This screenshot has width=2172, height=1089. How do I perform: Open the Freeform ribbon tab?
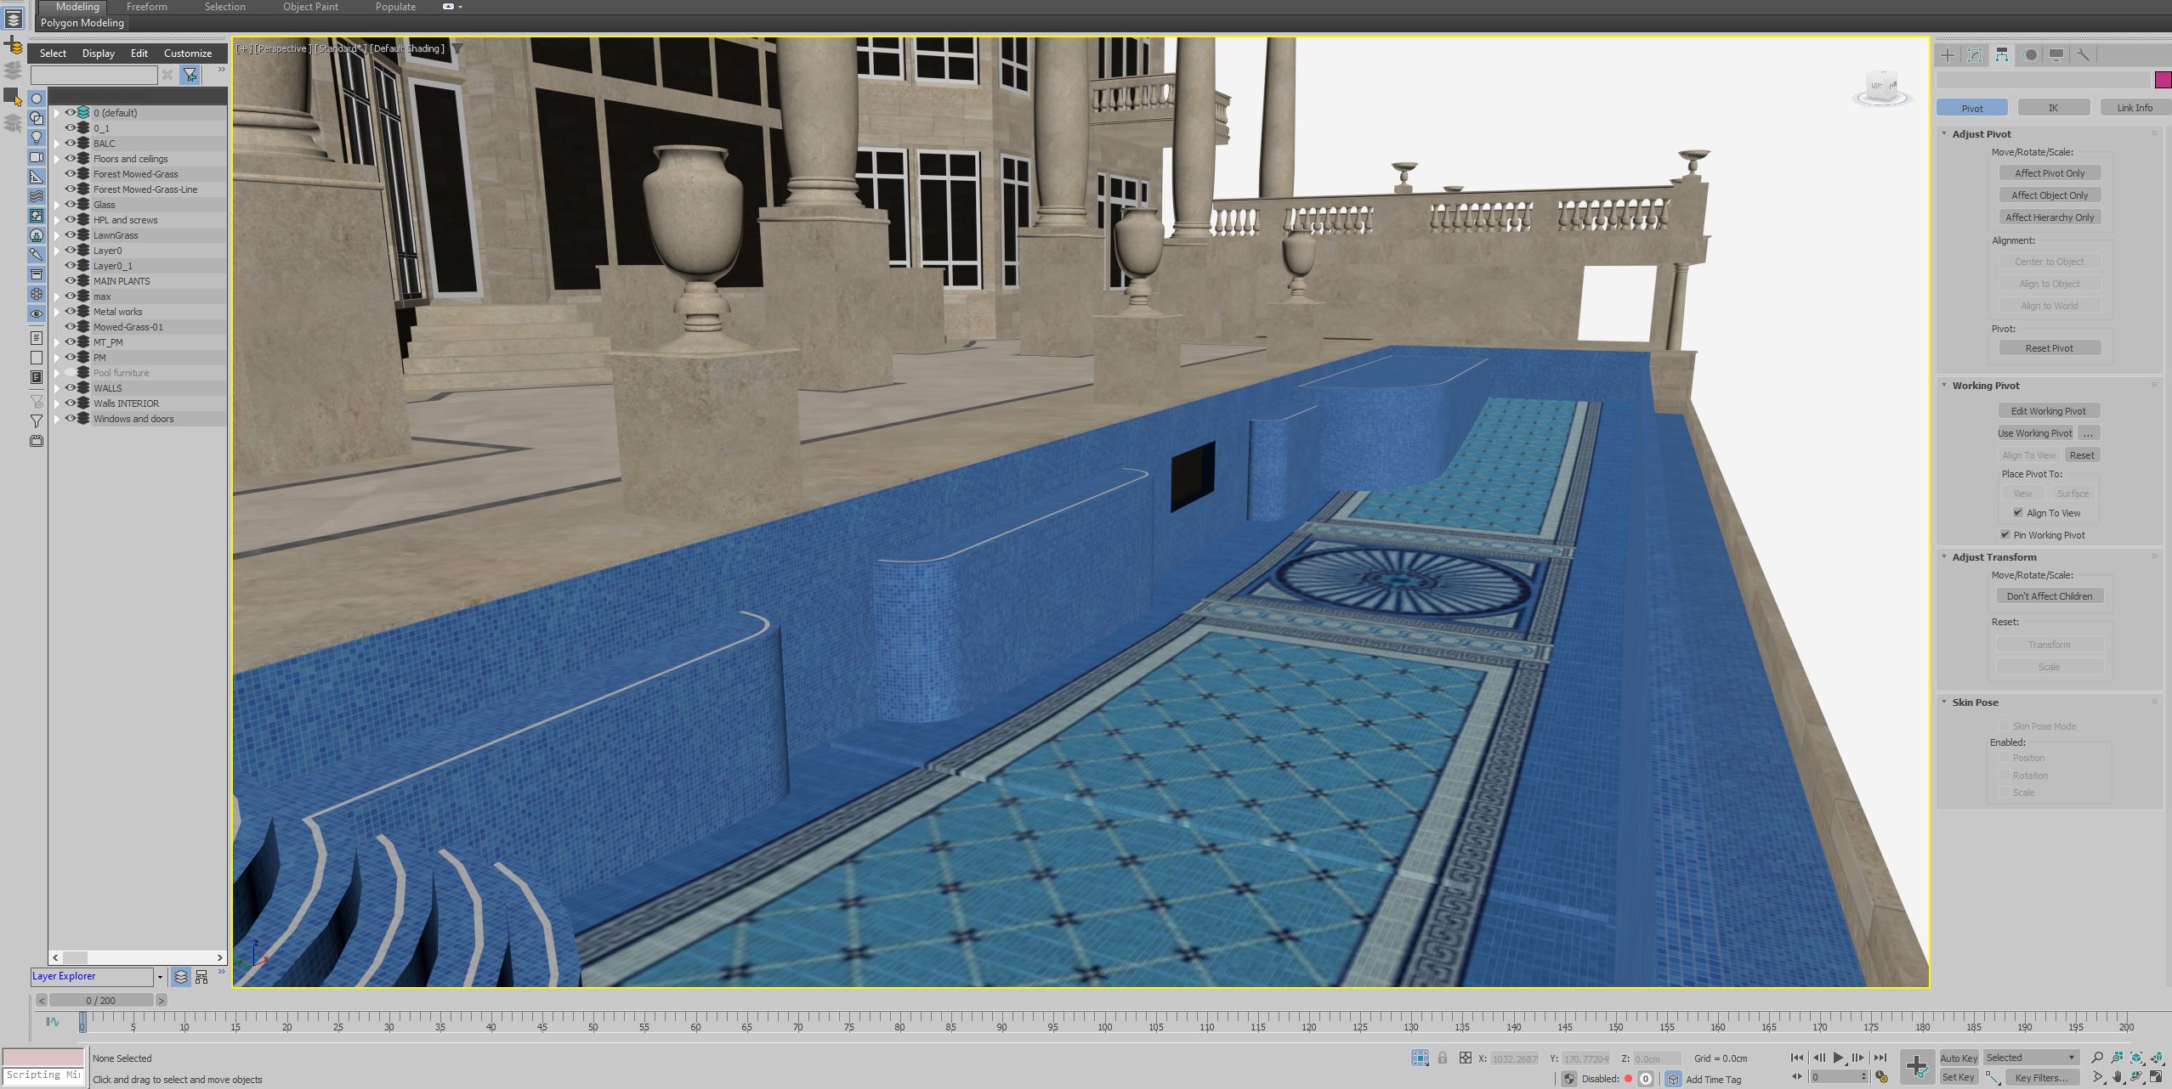tap(146, 7)
